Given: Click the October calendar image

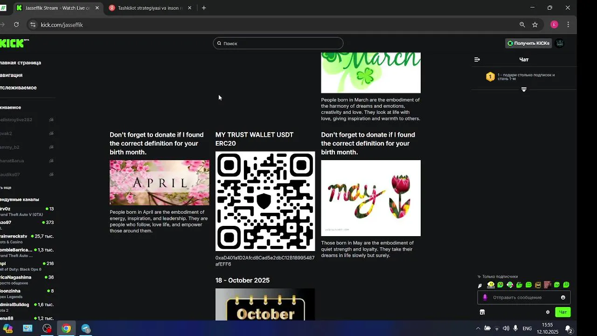Looking at the screenshot, I should tap(265, 304).
